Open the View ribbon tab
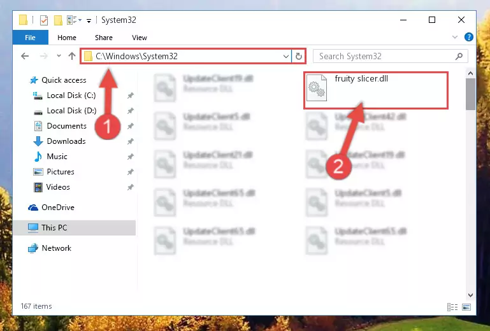The height and width of the screenshot is (331, 490). (140, 38)
